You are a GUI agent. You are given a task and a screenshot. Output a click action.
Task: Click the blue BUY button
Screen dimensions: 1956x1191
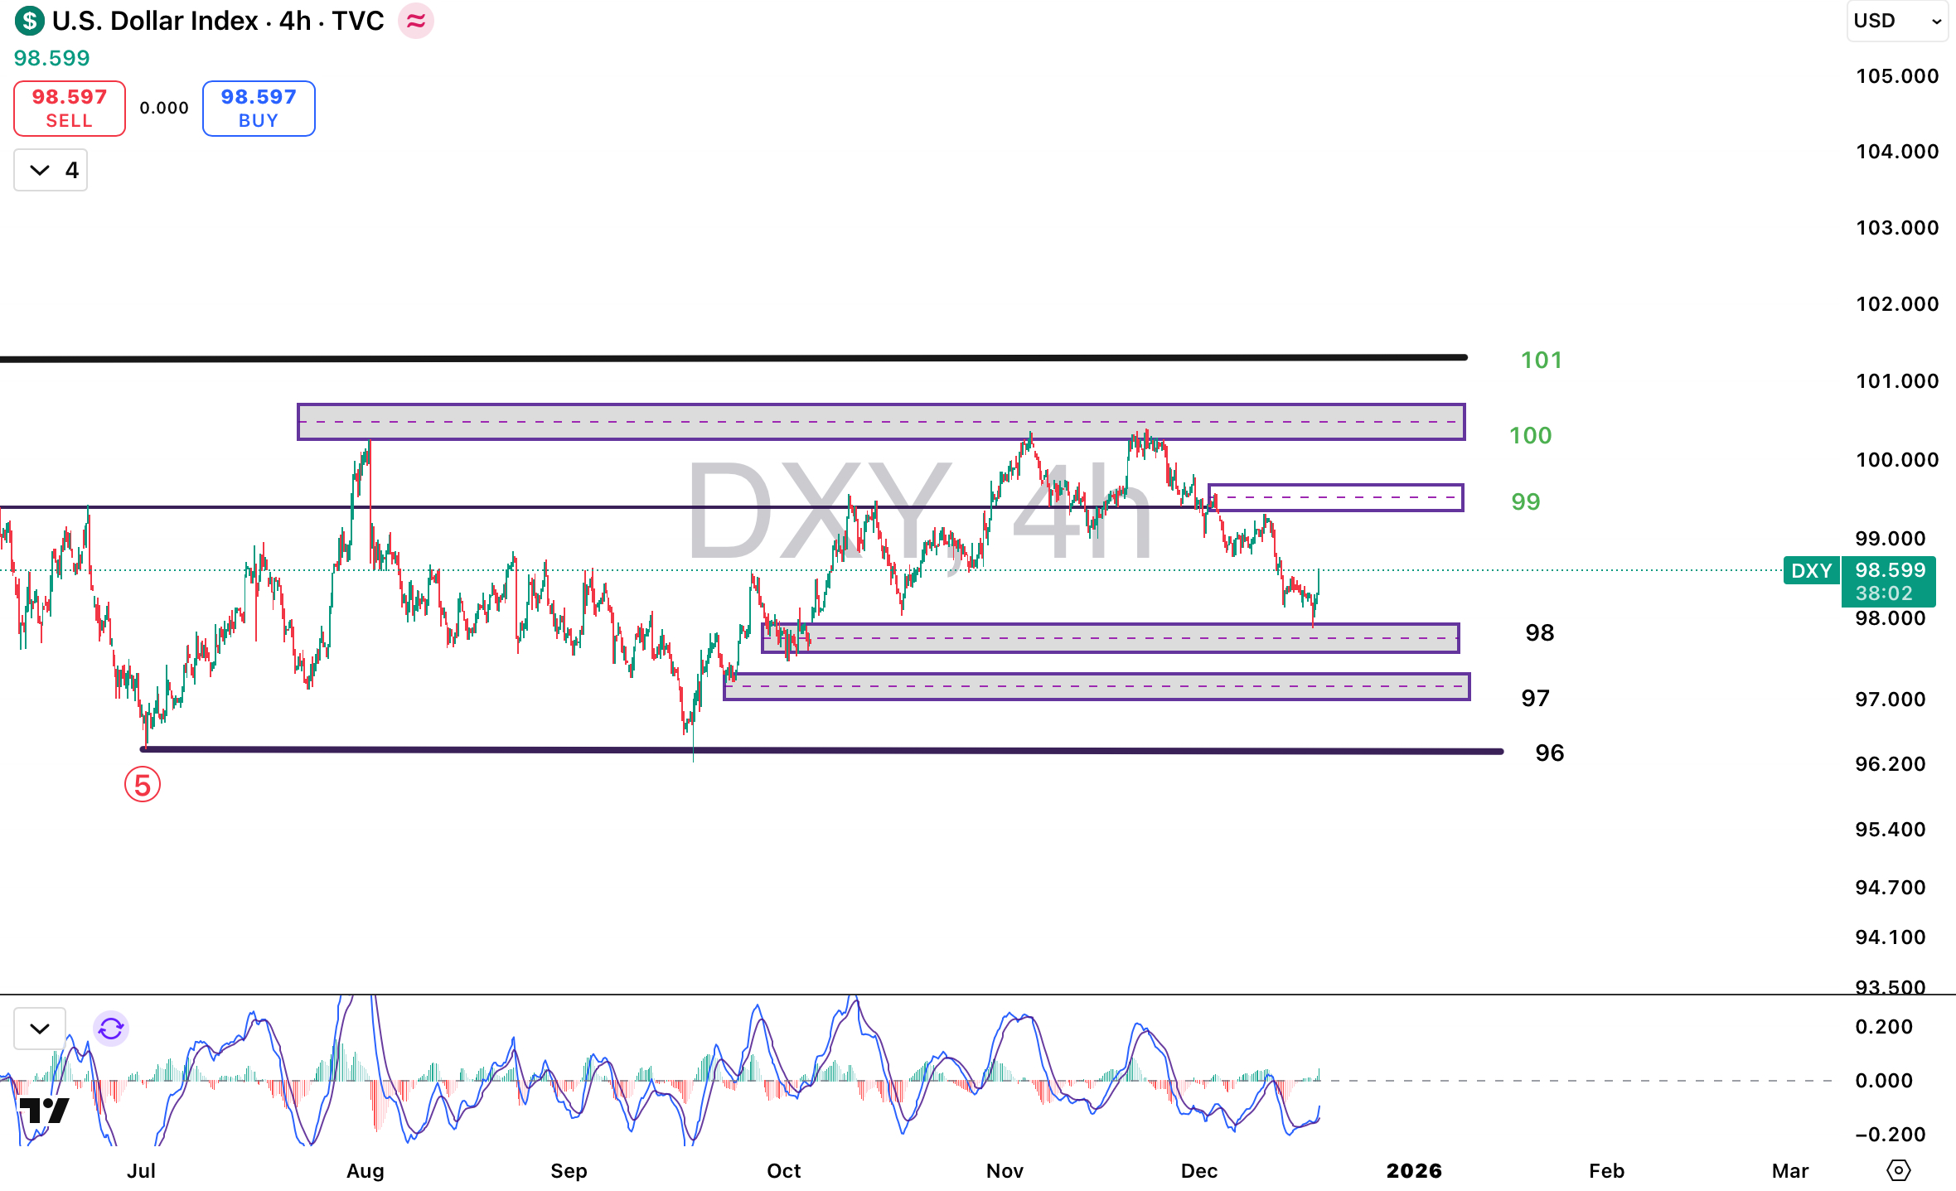click(258, 108)
